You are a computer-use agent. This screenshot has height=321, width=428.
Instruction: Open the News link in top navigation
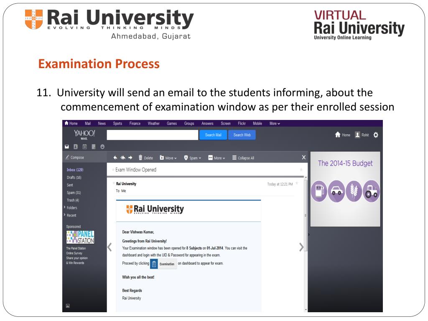(102, 123)
